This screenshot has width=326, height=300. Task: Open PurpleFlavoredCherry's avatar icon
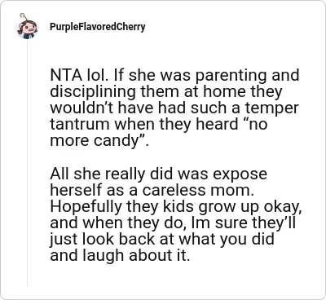point(27,27)
